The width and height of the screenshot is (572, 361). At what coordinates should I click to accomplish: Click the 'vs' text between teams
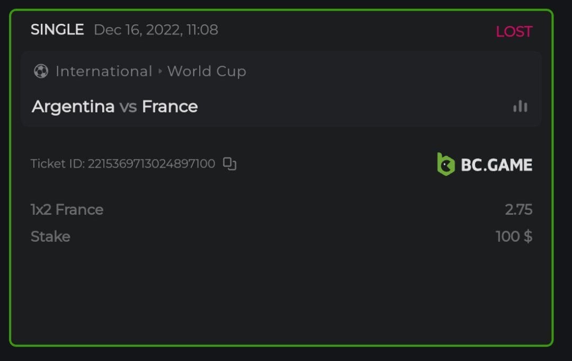[x=128, y=107]
